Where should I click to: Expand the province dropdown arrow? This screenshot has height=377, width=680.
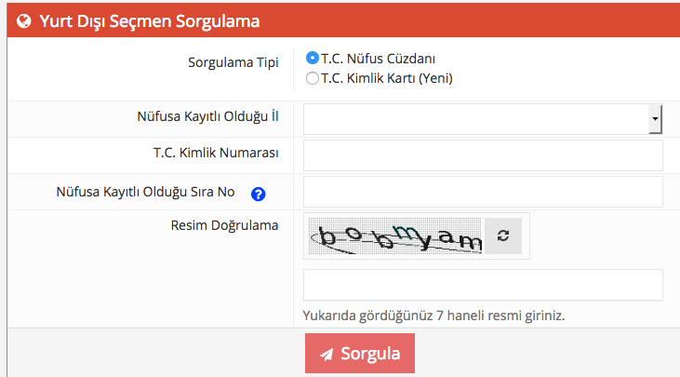pyautogui.click(x=655, y=119)
